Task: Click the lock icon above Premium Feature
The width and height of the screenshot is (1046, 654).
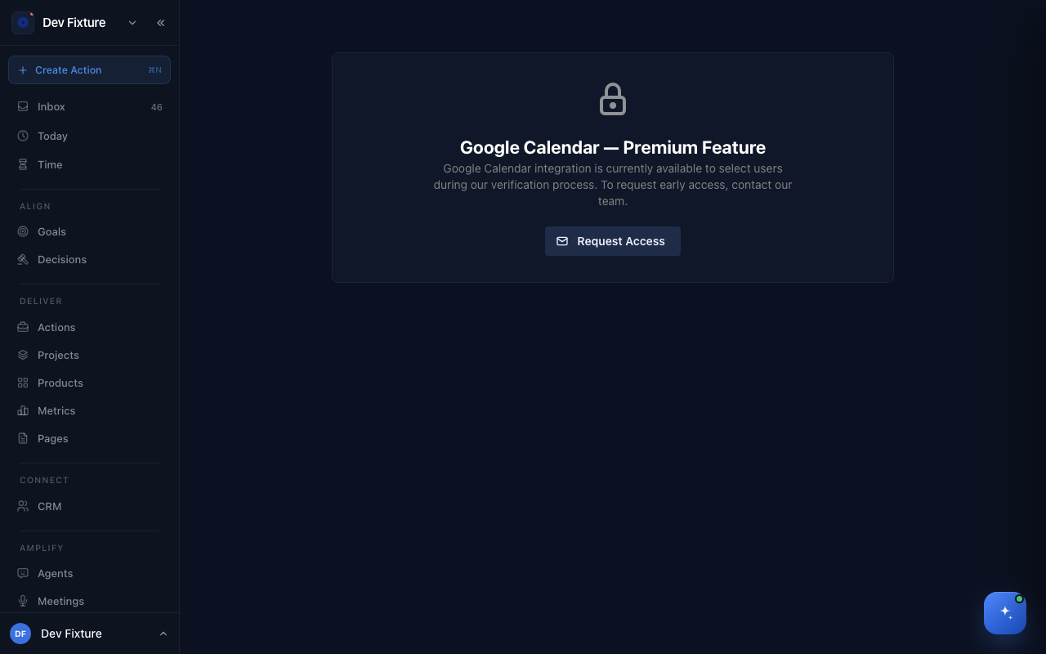Action: [613, 99]
